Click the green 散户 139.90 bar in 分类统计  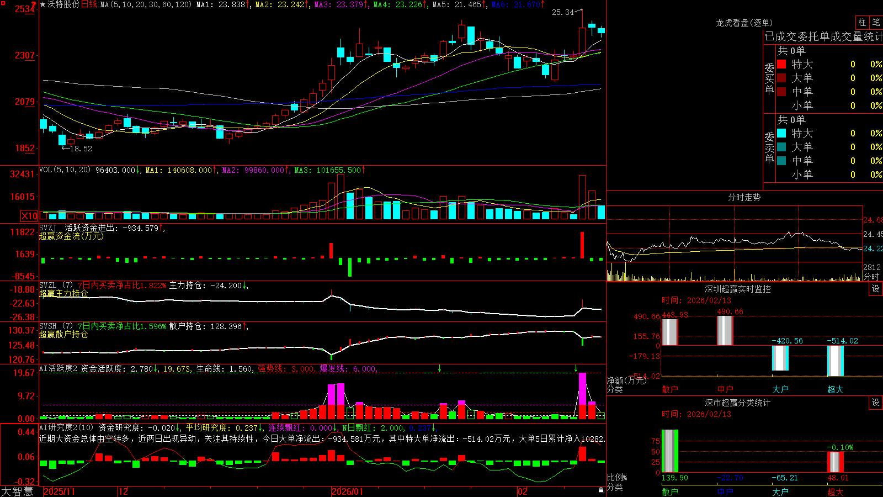click(670, 451)
